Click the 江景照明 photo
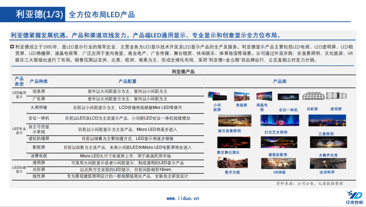This screenshot has height=207, width=366. pos(327,120)
